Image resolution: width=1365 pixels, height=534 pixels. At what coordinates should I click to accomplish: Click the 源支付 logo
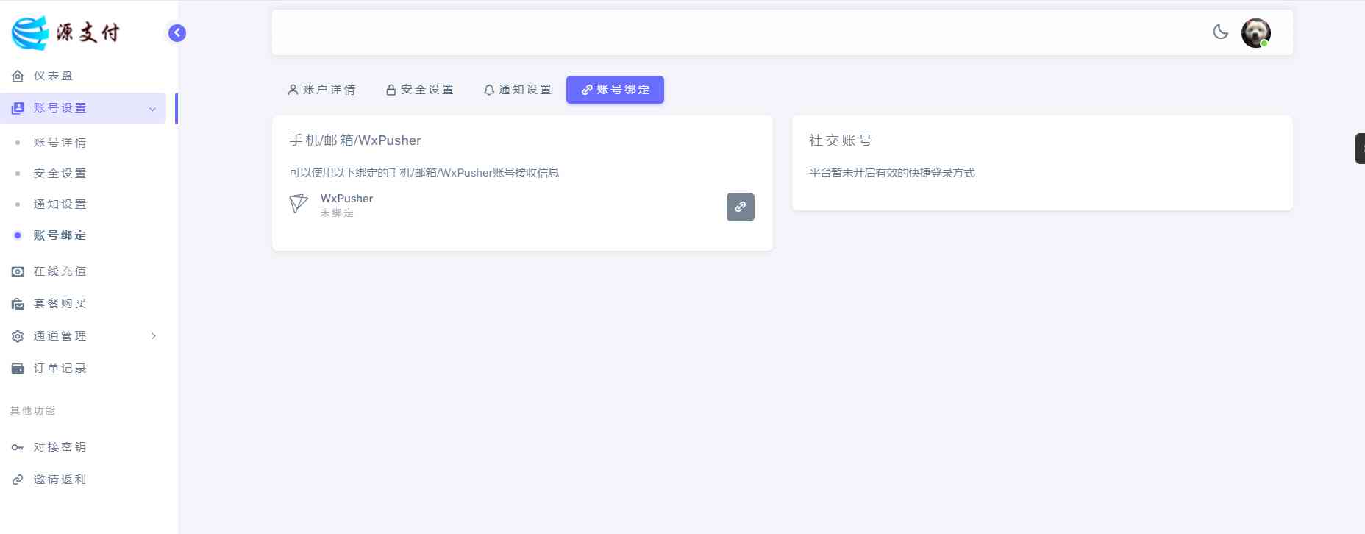[x=65, y=32]
